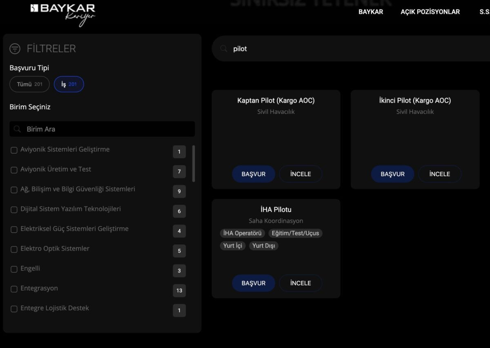This screenshot has height=348, width=490.
Task: Click İNCELE for Kaptan Pilot (Kargo AOC)
Action: tap(301, 174)
